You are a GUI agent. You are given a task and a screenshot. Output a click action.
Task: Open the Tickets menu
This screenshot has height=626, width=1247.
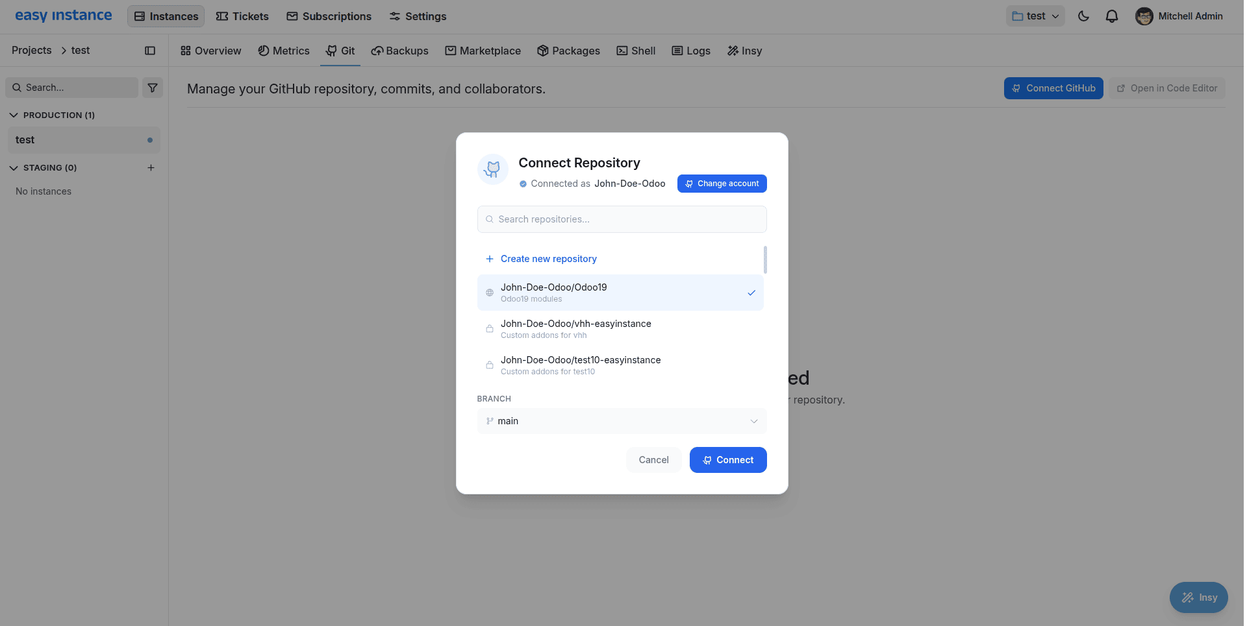click(x=242, y=16)
